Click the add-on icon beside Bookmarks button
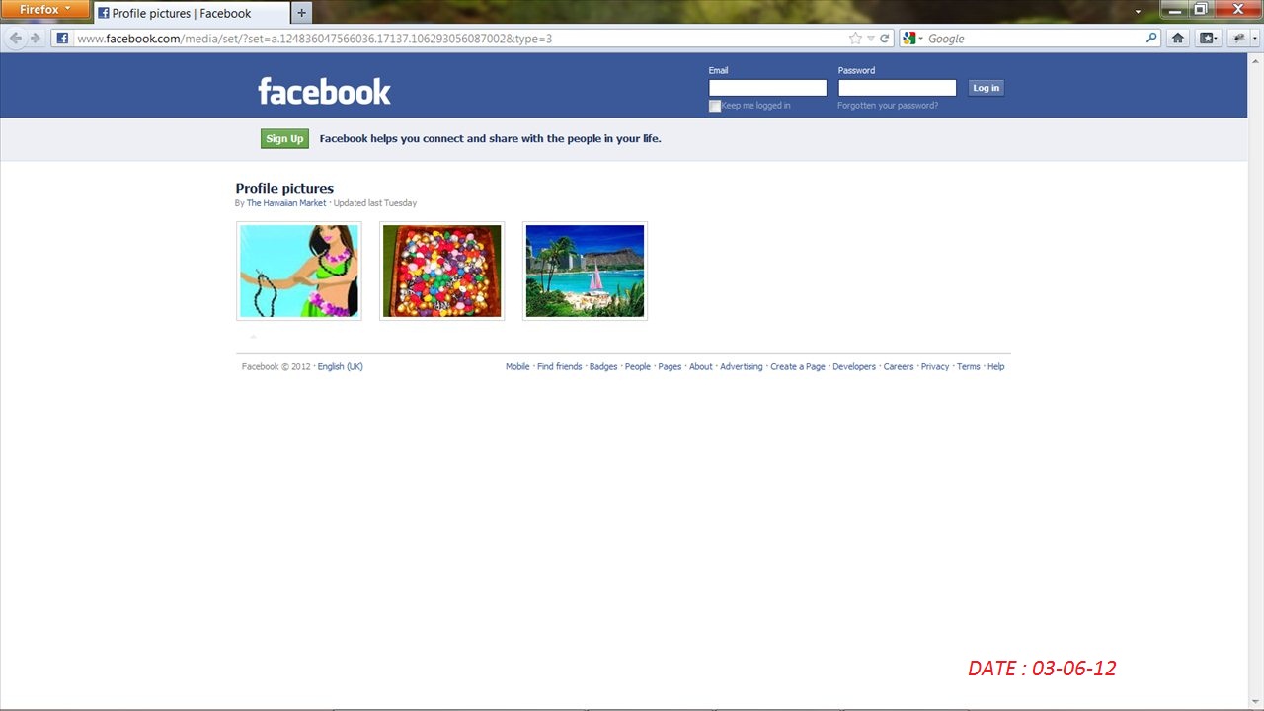This screenshot has height=711, width=1264. click(1237, 39)
